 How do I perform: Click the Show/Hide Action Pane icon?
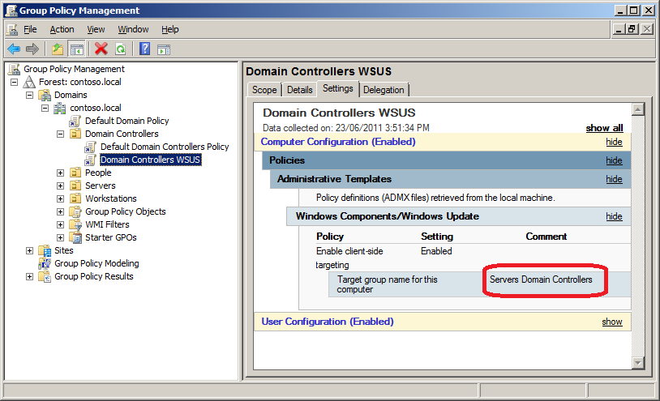pyautogui.click(x=164, y=49)
